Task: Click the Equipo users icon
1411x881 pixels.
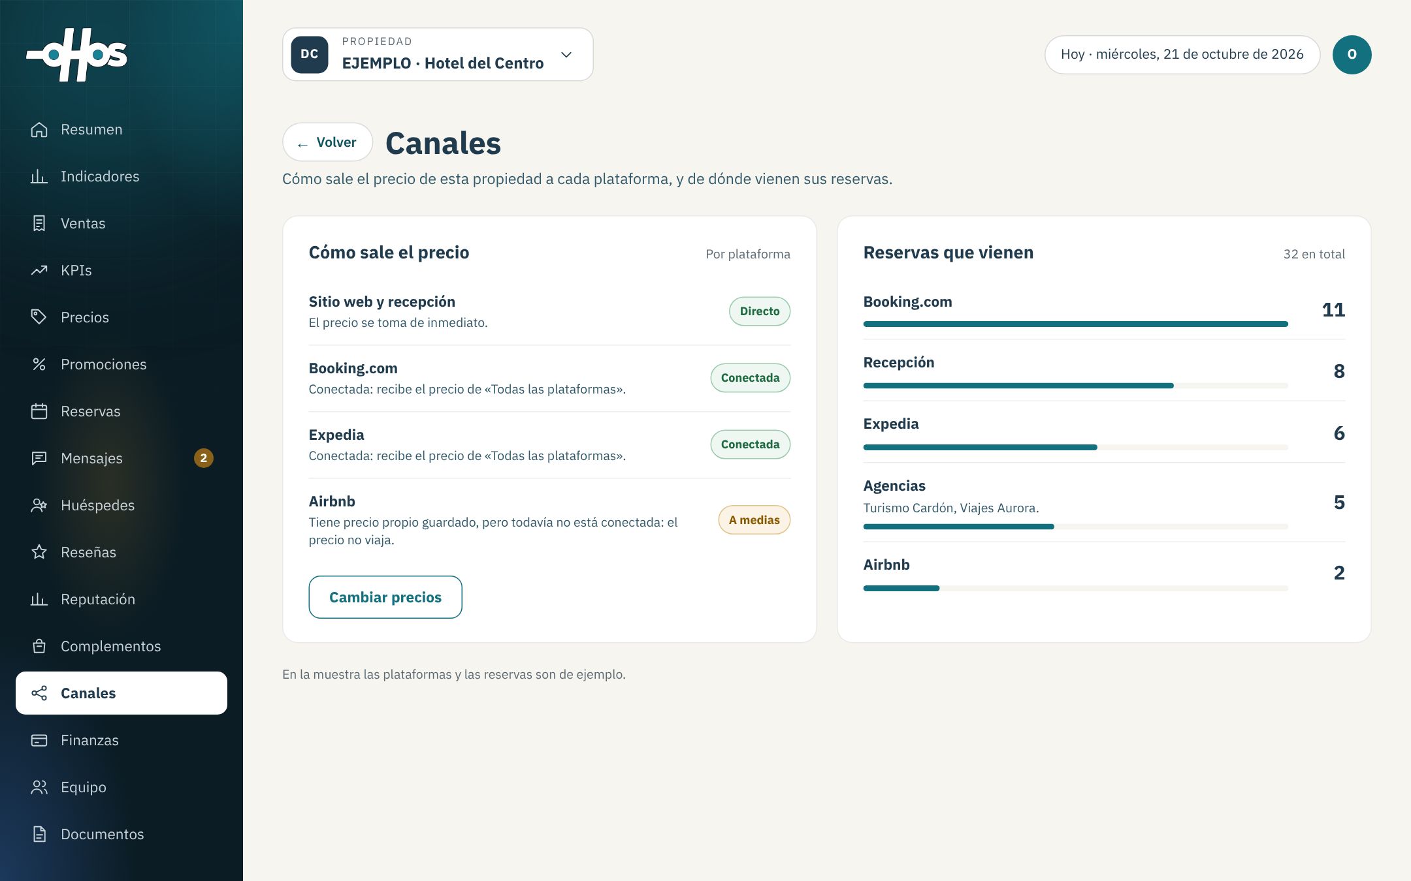Action: tap(39, 787)
